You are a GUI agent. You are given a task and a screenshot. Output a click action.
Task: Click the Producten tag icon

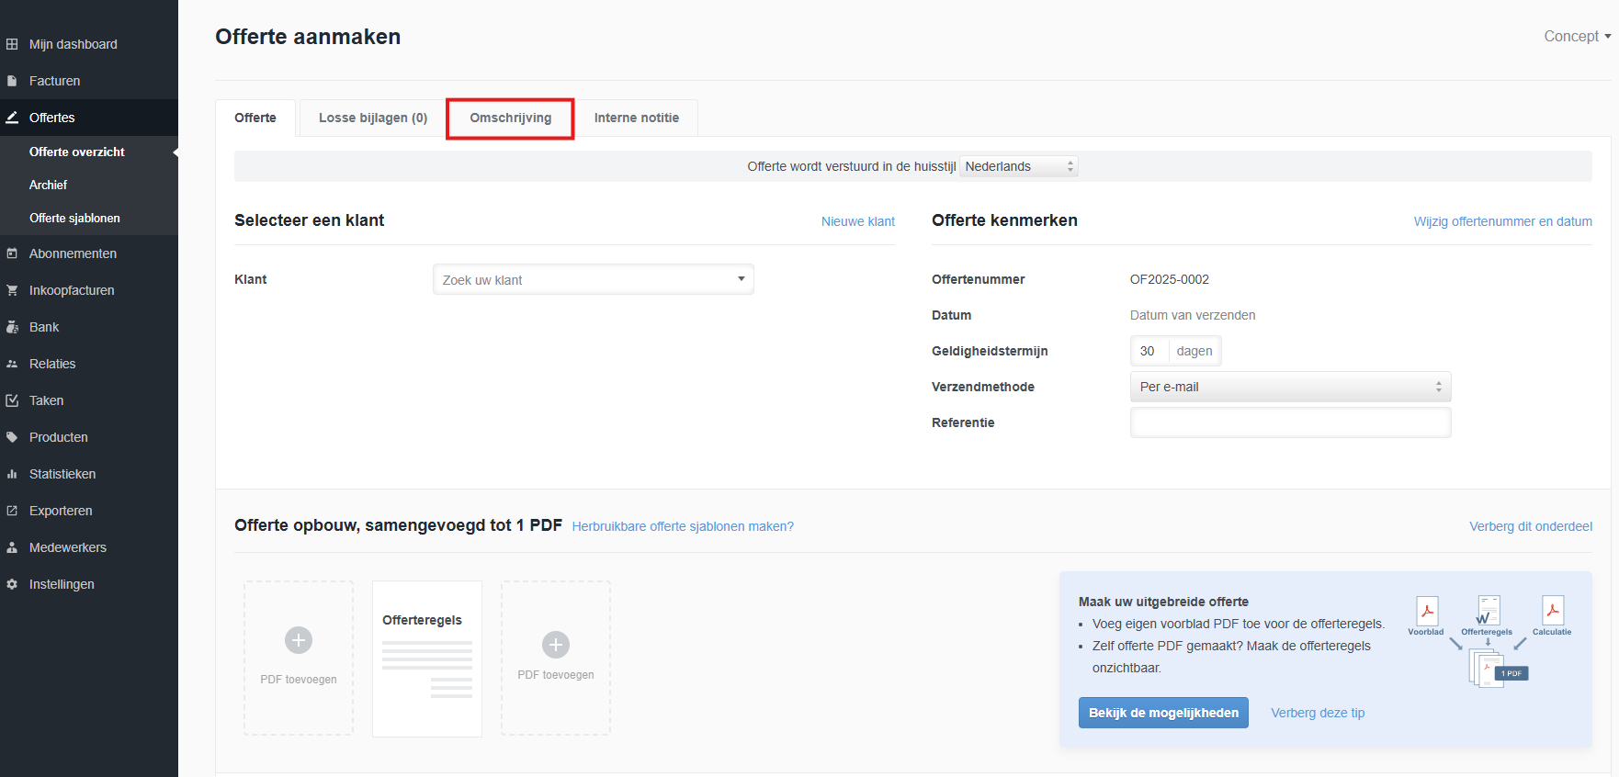(x=12, y=437)
